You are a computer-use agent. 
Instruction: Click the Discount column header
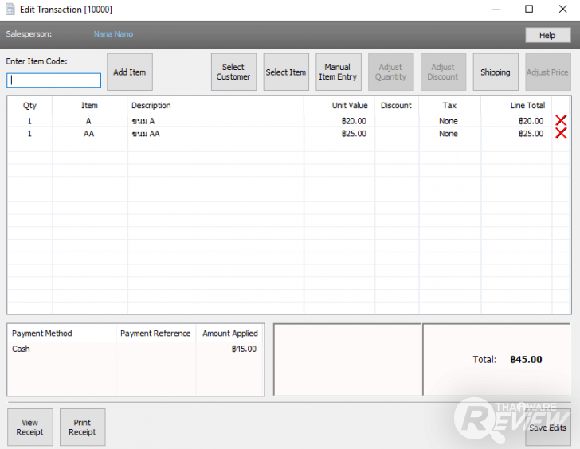click(x=397, y=106)
